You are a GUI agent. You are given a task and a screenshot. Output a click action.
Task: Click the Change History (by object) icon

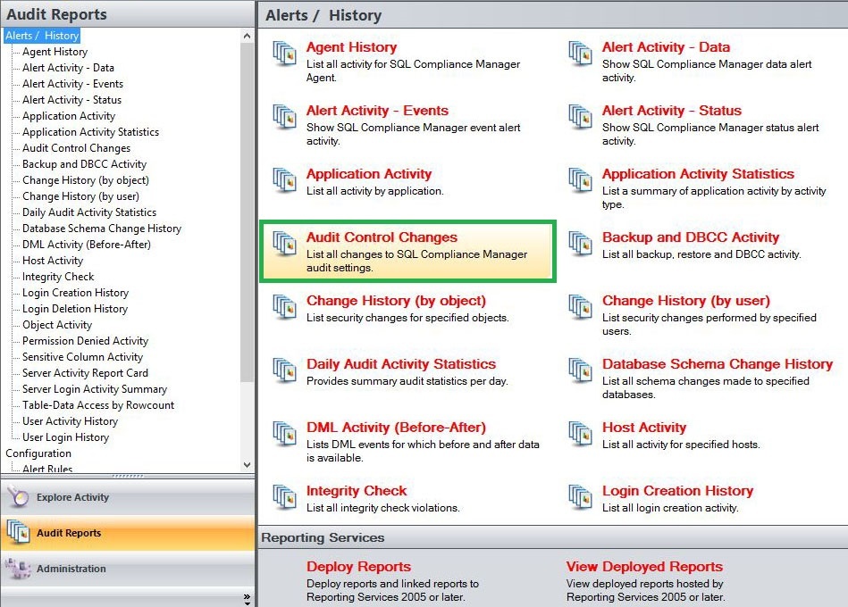284,307
